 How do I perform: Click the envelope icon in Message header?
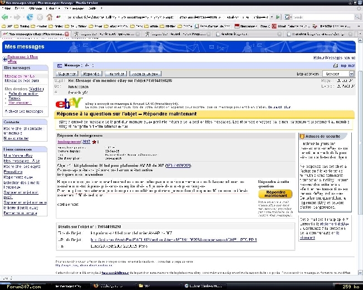[x=60, y=66]
